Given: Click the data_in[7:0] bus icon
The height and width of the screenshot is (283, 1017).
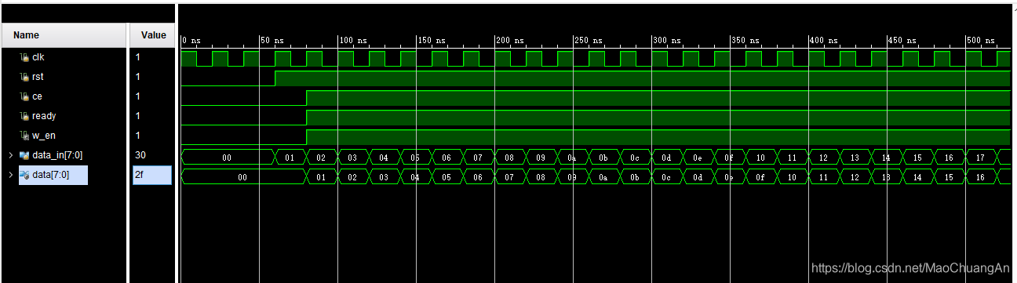Looking at the screenshot, I should pos(24,155).
